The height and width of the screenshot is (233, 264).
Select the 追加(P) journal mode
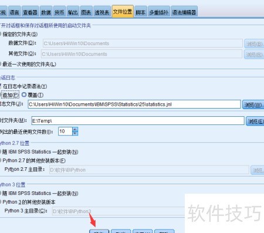point(10,95)
